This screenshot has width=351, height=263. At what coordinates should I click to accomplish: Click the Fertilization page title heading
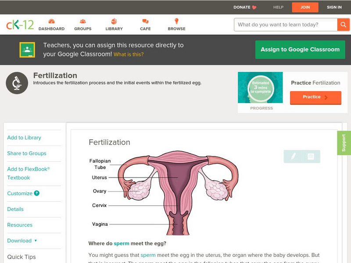pos(55,75)
